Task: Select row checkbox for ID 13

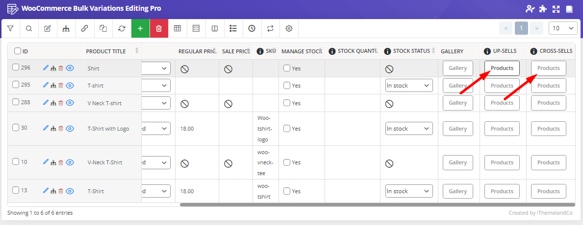Action: coord(16,190)
